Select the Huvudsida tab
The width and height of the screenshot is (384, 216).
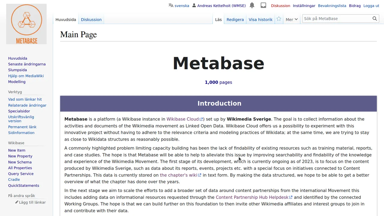click(x=66, y=19)
